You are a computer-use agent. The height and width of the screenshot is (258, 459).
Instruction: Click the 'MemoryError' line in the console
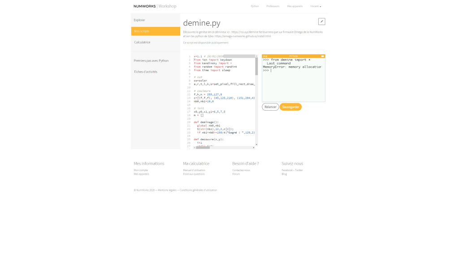pos(292,67)
